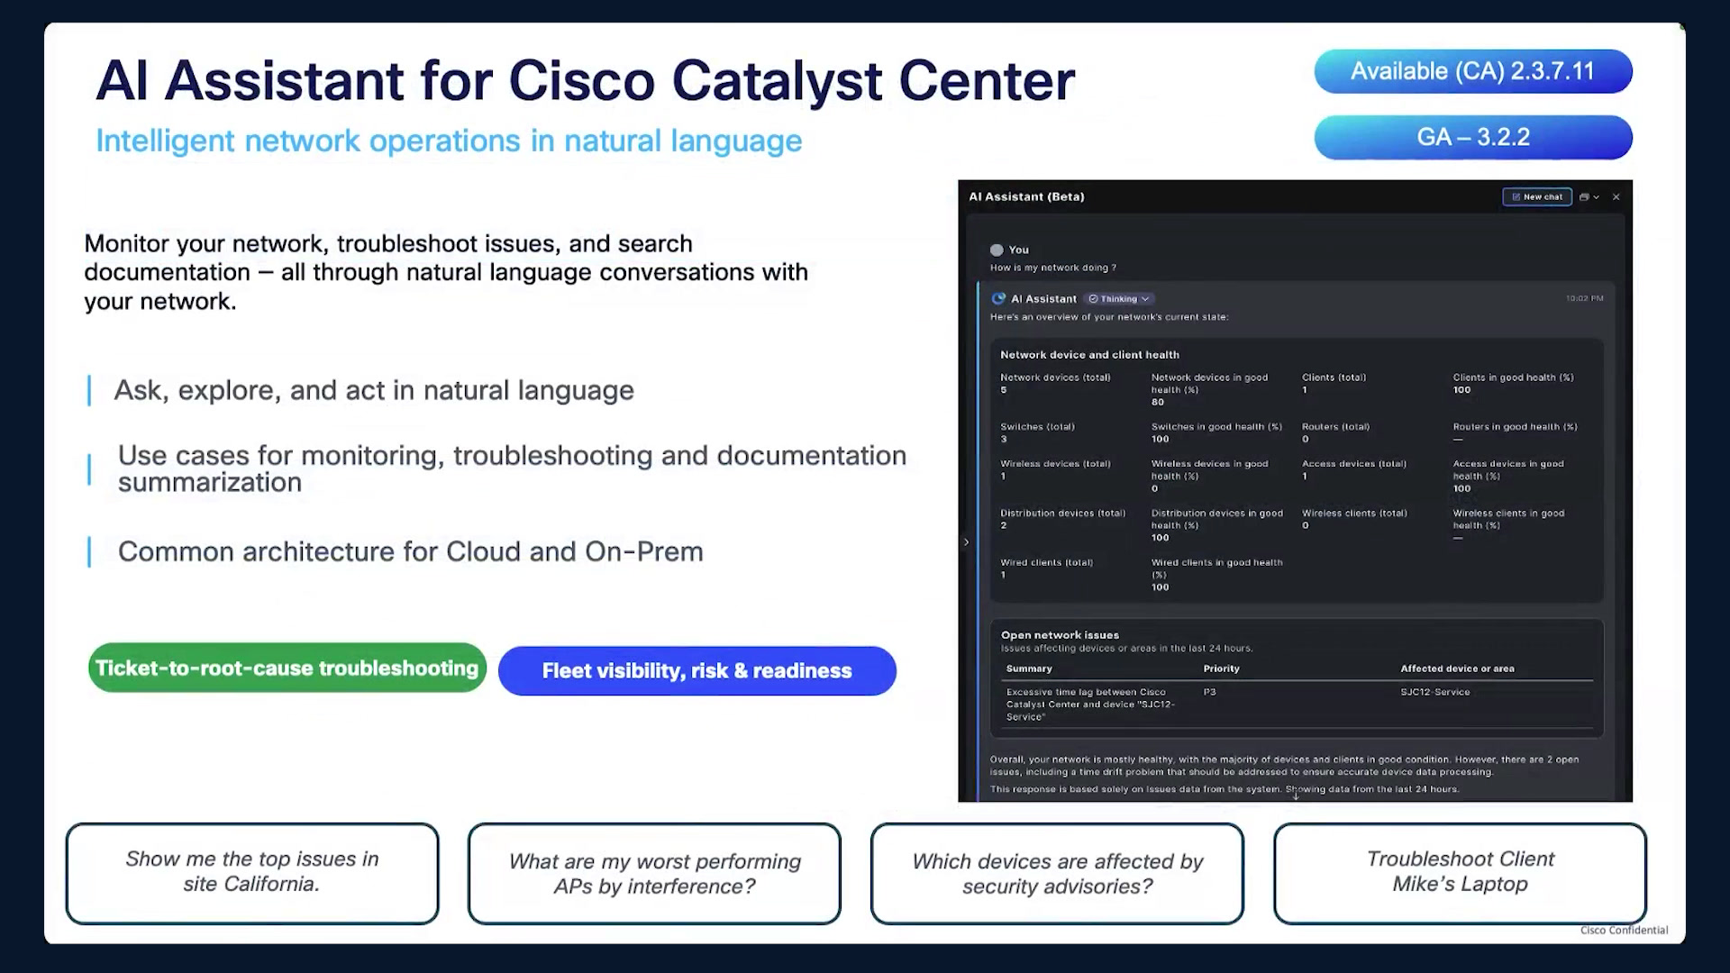Click the Wireless devices (total) metric

click(x=1055, y=470)
